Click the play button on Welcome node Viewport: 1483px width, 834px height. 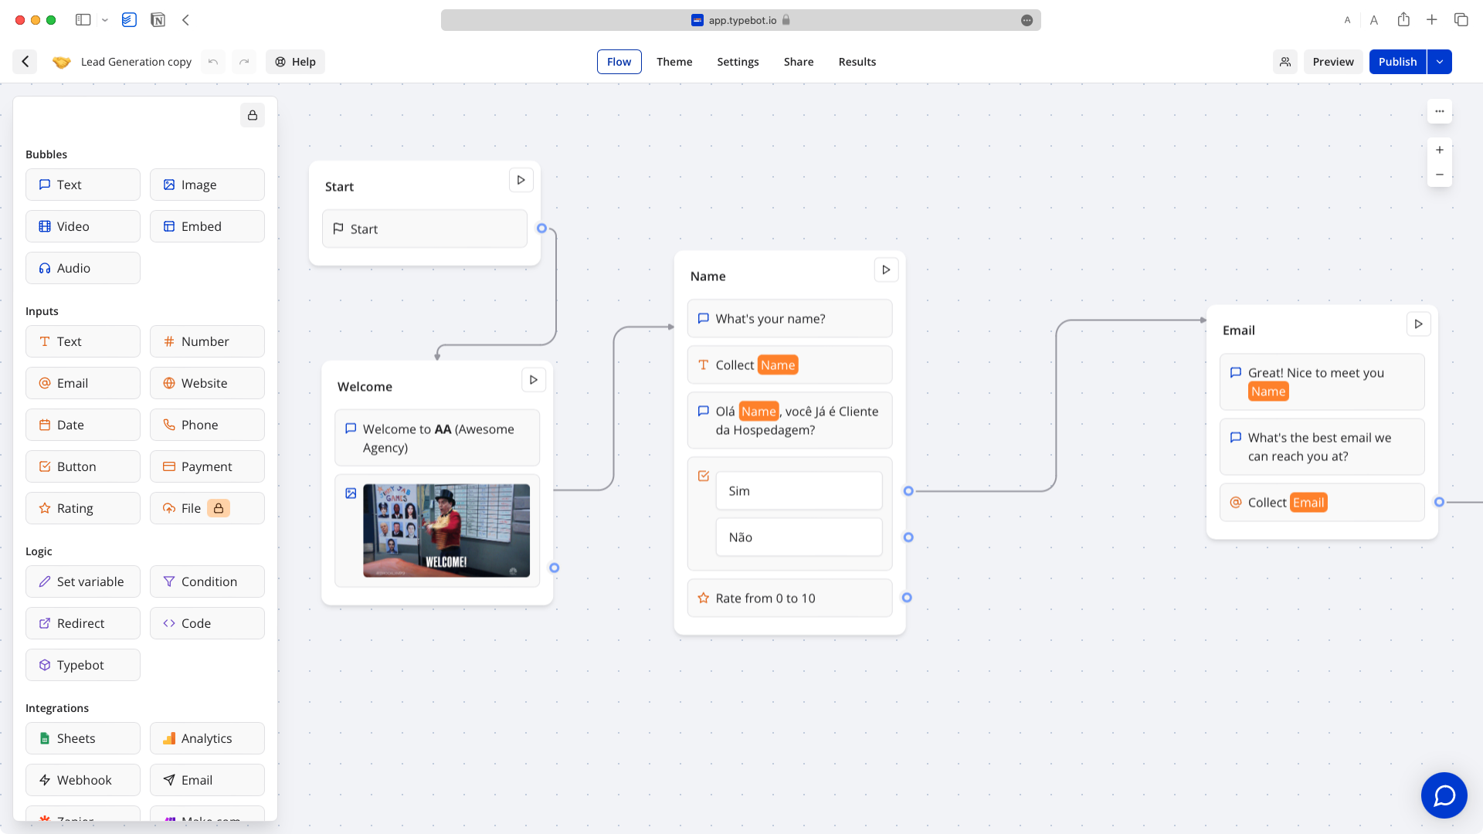[x=534, y=380]
